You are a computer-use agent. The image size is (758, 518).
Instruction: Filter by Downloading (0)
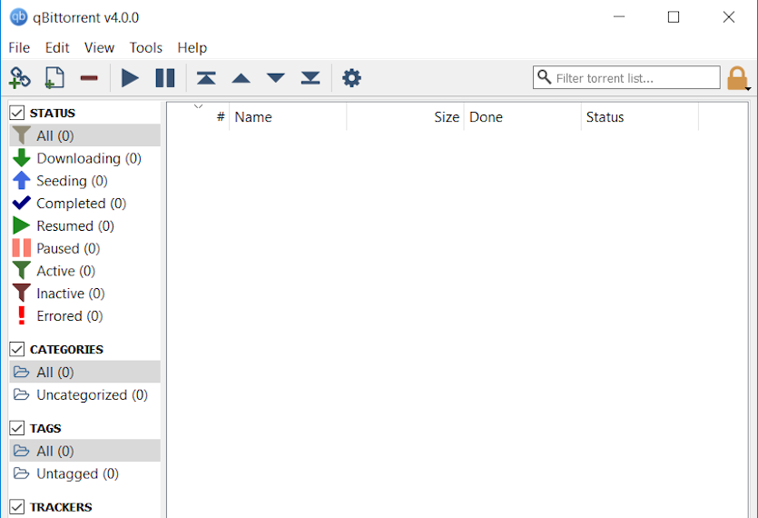tap(84, 158)
